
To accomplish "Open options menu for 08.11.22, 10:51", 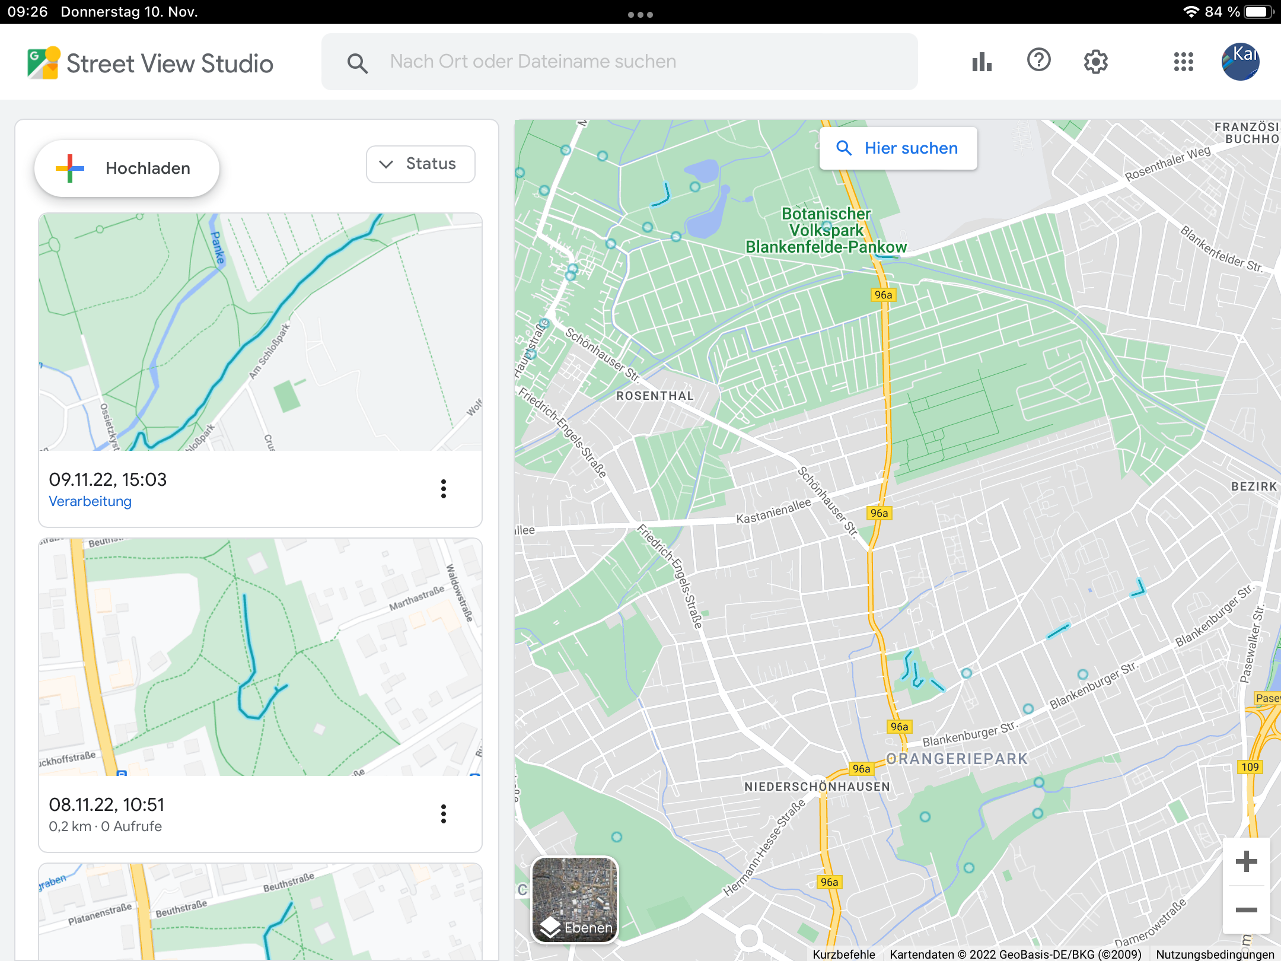I will (x=444, y=814).
